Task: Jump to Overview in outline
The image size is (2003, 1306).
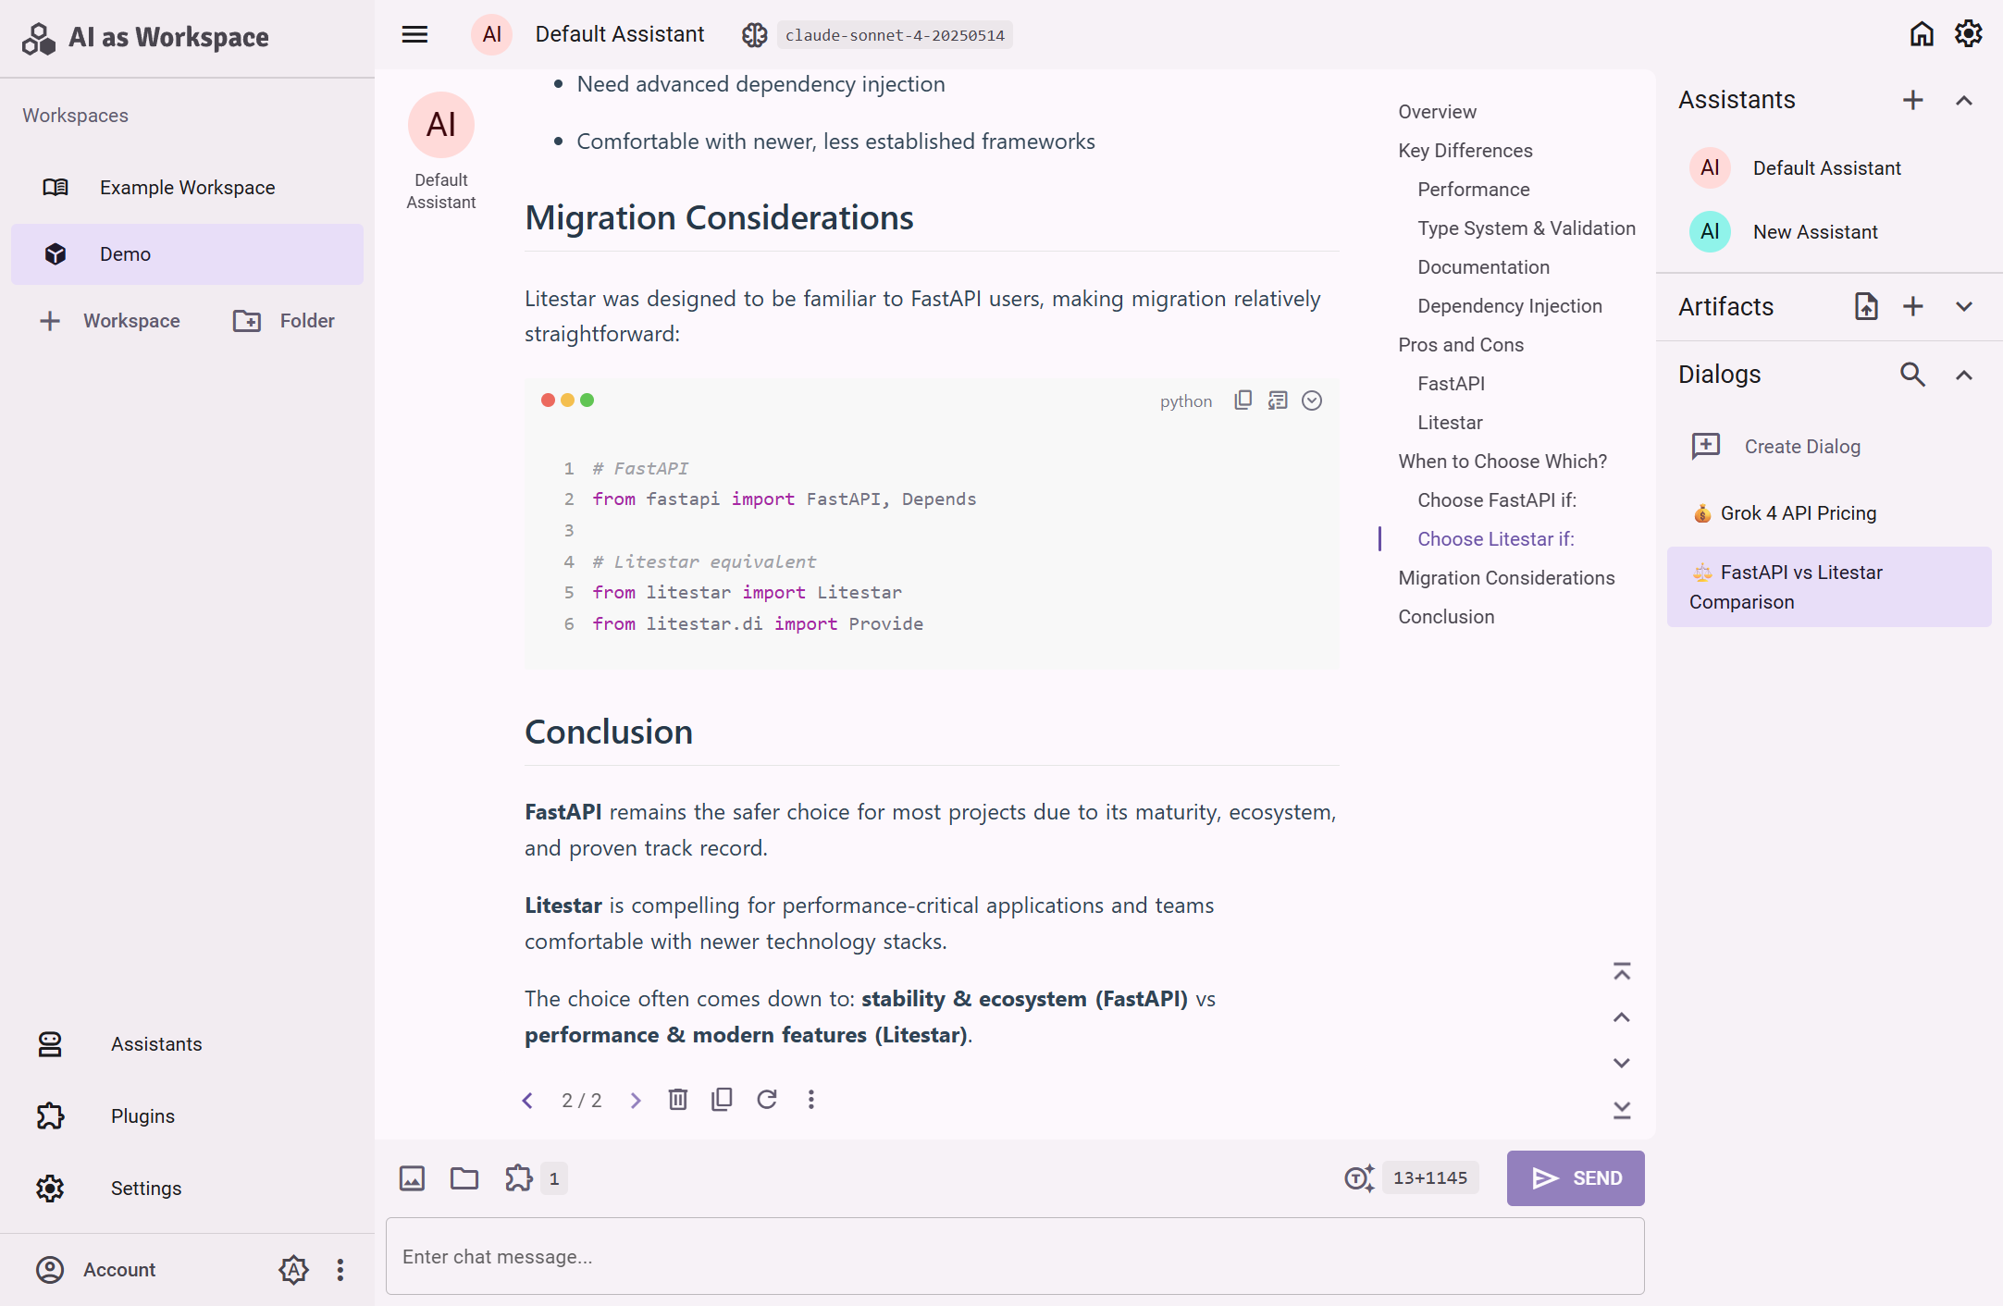Action: pos(1437,112)
